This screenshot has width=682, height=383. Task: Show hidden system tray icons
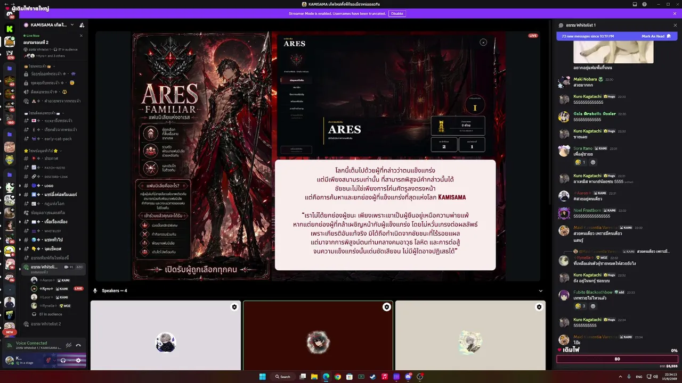coord(620,377)
